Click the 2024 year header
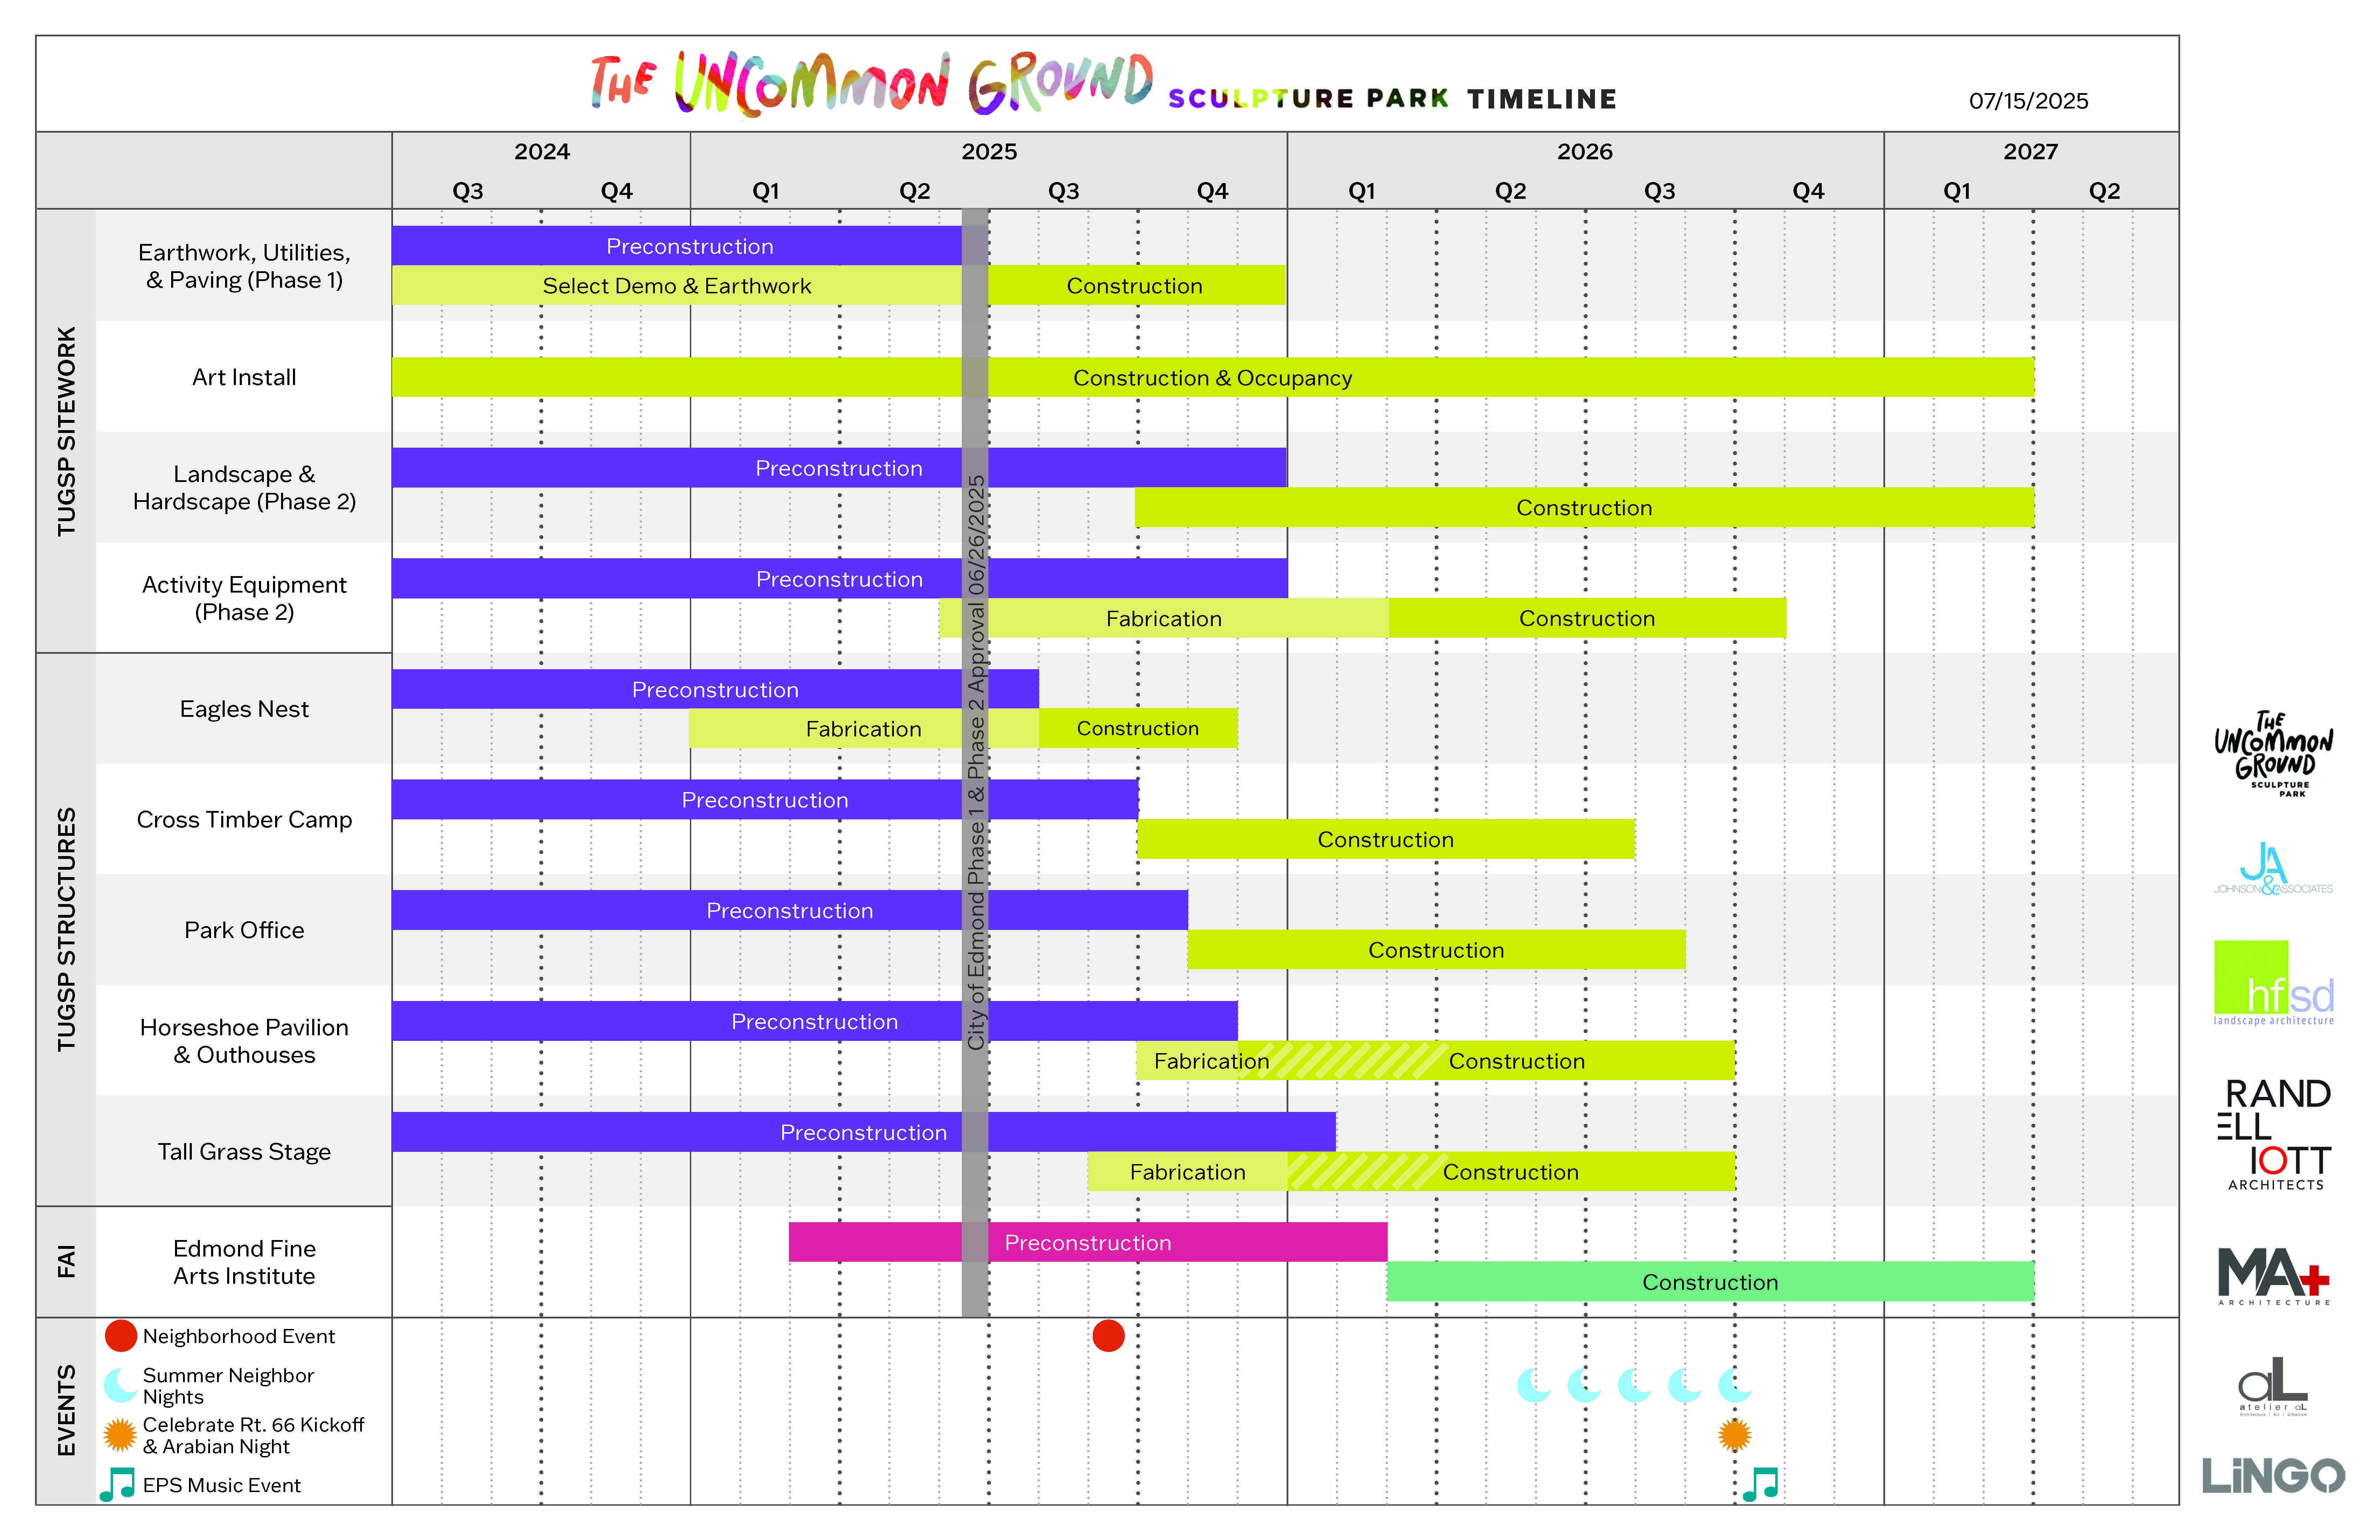Image resolution: width=2380 pixels, height=1540 pixels. 542,152
